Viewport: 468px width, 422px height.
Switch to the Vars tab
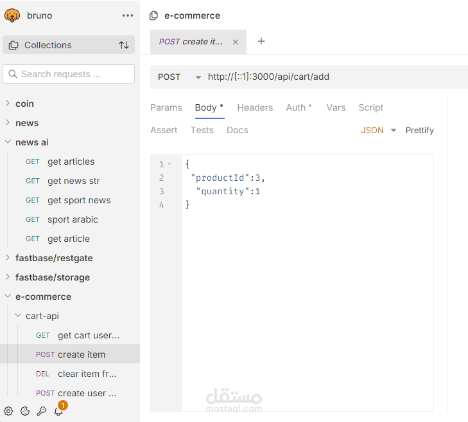click(x=336, y=107)
